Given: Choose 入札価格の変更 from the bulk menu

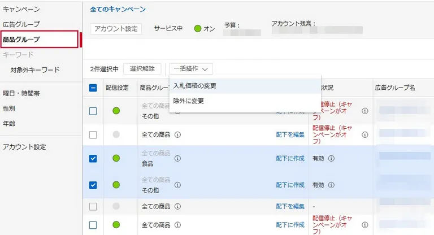Looking at the screenshot, I should [194, 86].
